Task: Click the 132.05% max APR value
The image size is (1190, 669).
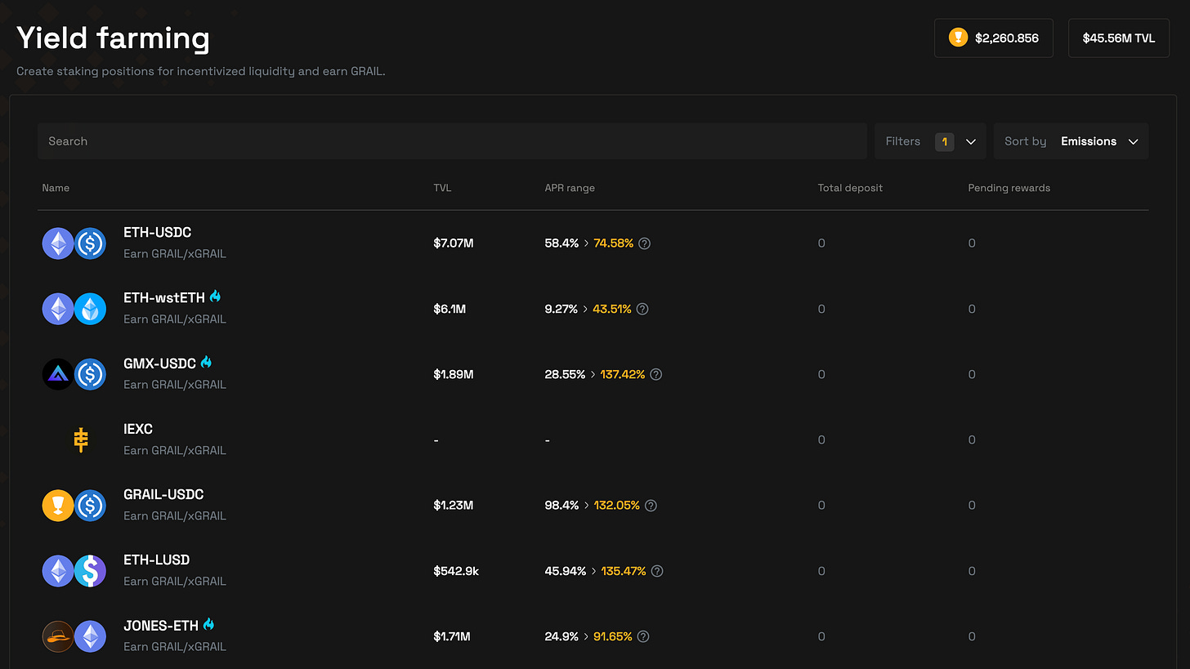Action: click(x=617, y=506)
